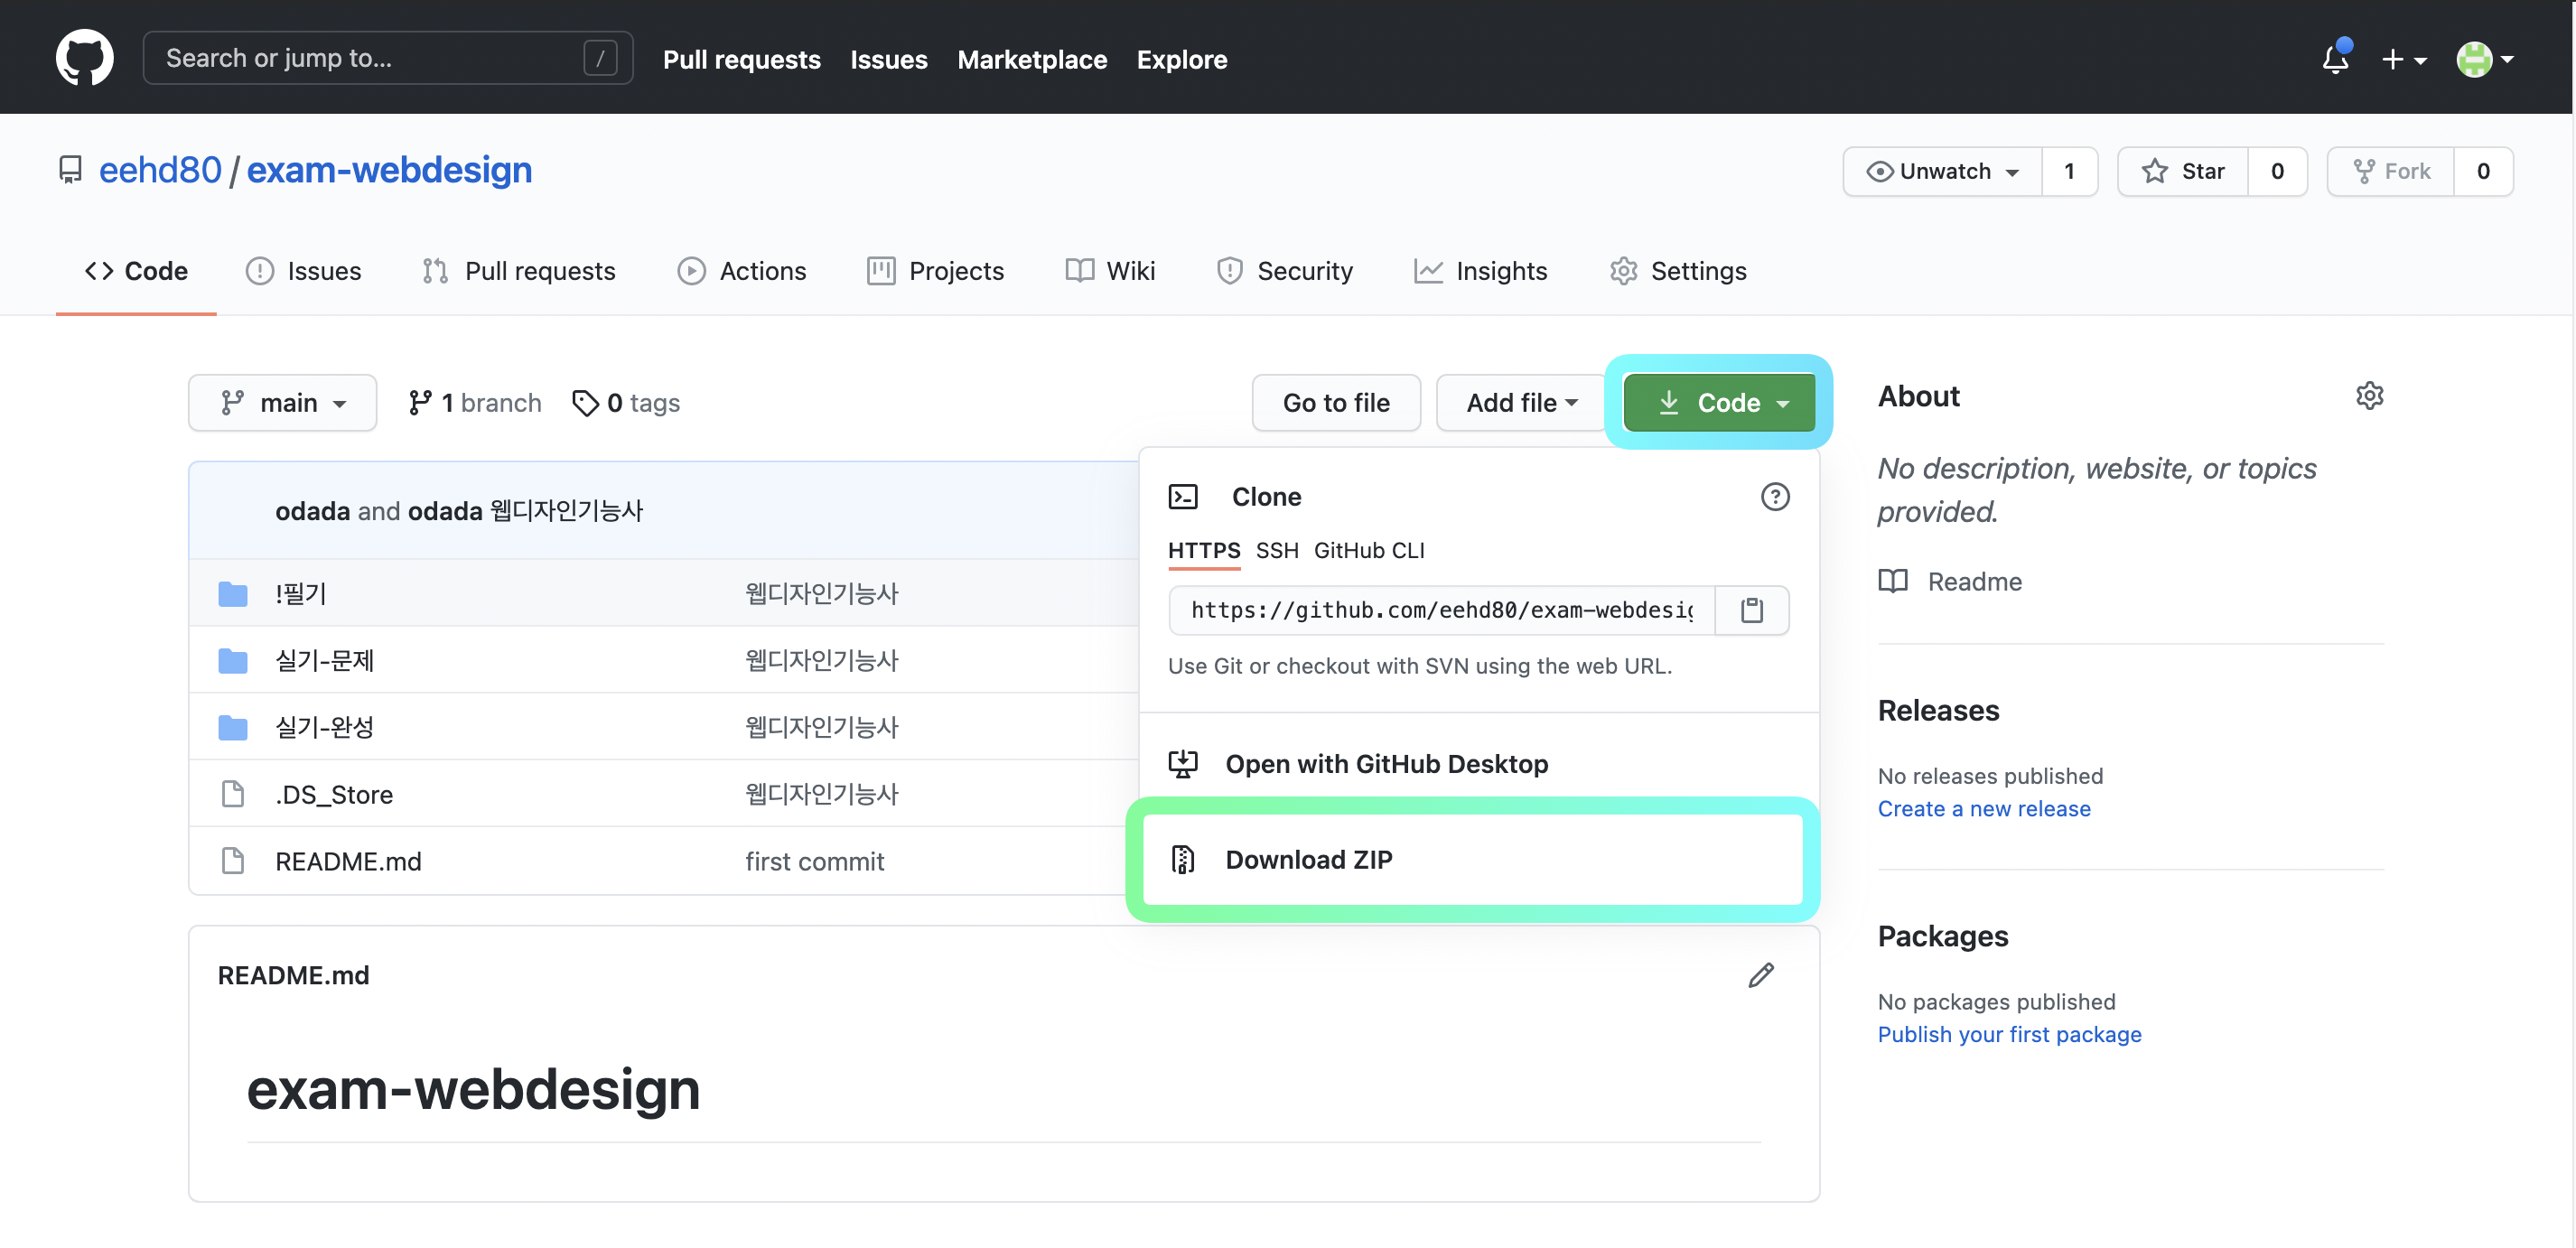Expand the main branch dropdown
The image size is (2576, 1248).
point(283,403)
